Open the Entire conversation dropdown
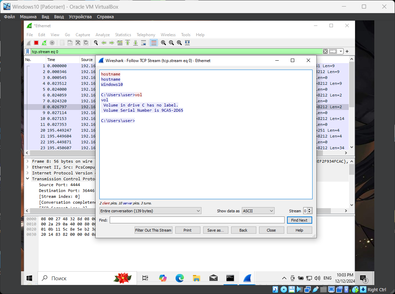395x294 pixels. click(x=150, y=211)
